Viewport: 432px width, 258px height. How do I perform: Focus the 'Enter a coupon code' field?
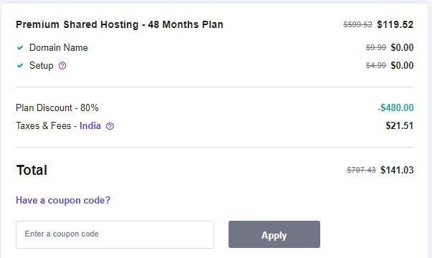tap(115, 234)
